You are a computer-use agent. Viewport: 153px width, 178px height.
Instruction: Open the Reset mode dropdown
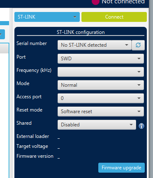click(x=101, y=112)
